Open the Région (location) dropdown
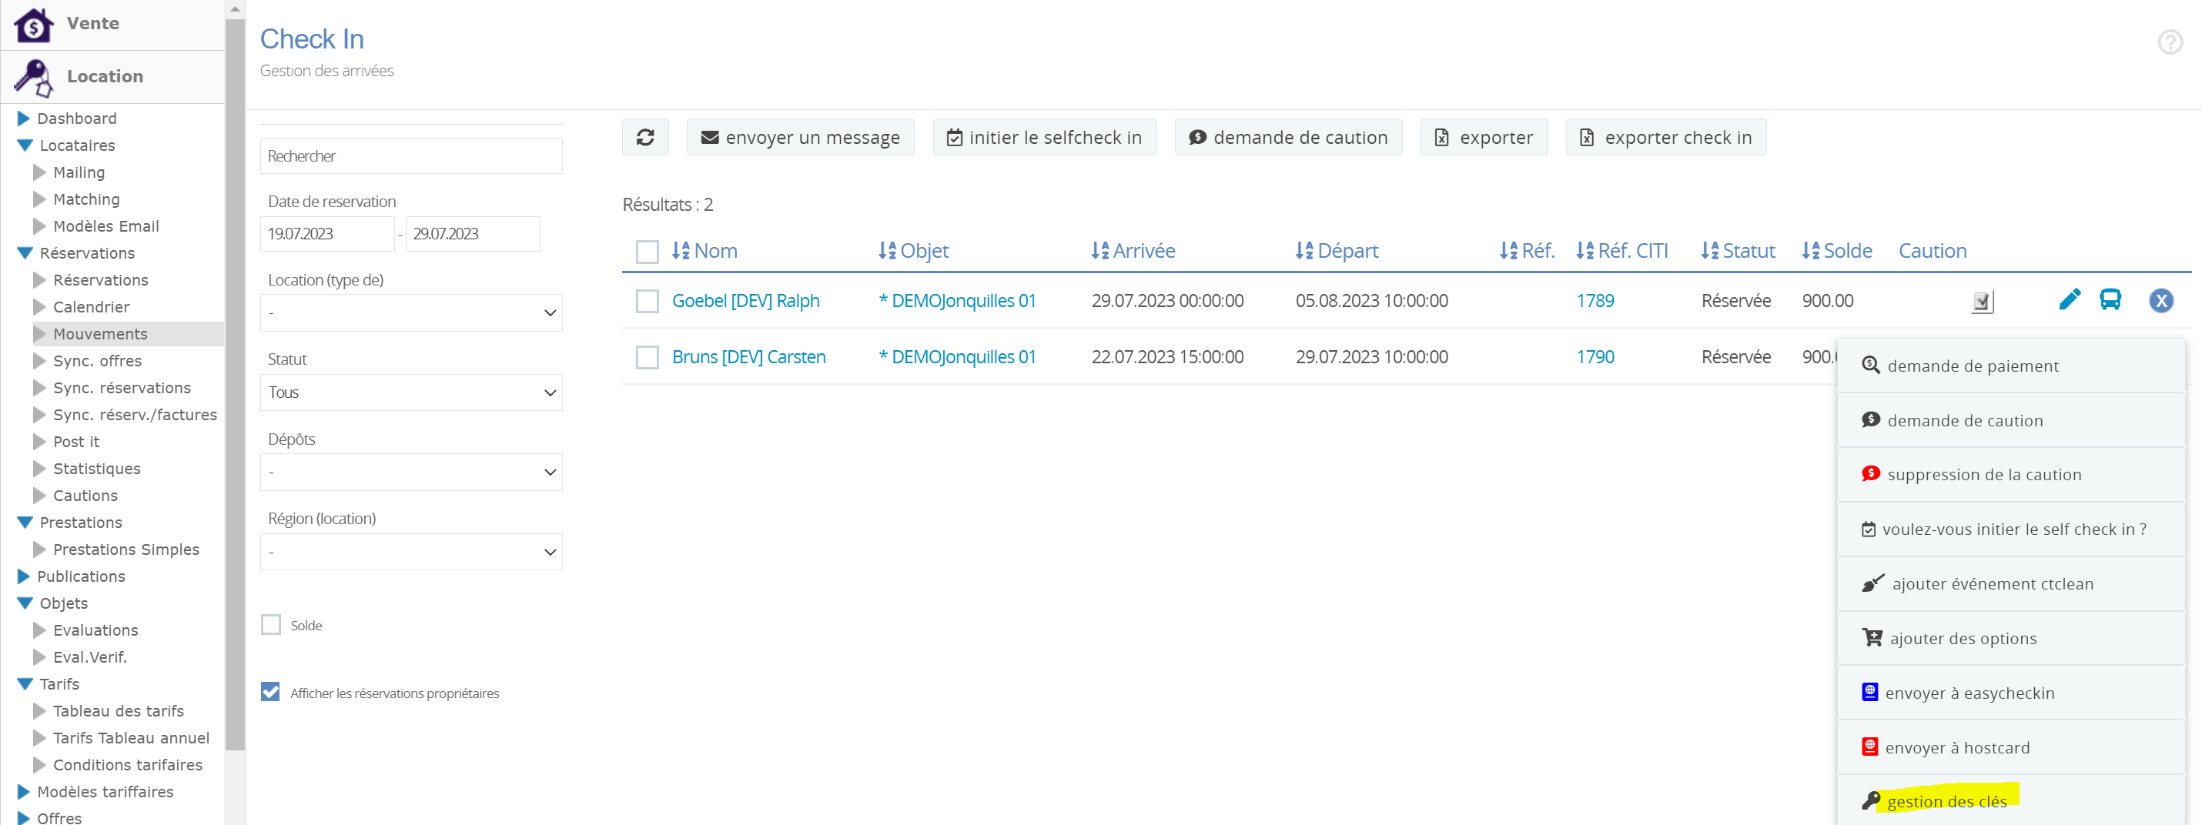Viewport: 2202px width, 825px height. coord(411,552)
